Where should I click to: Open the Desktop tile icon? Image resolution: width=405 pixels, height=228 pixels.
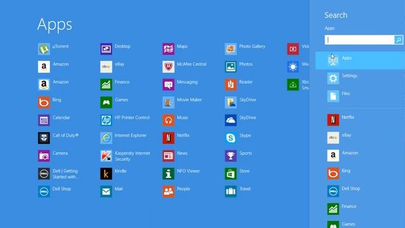point(106,49)
